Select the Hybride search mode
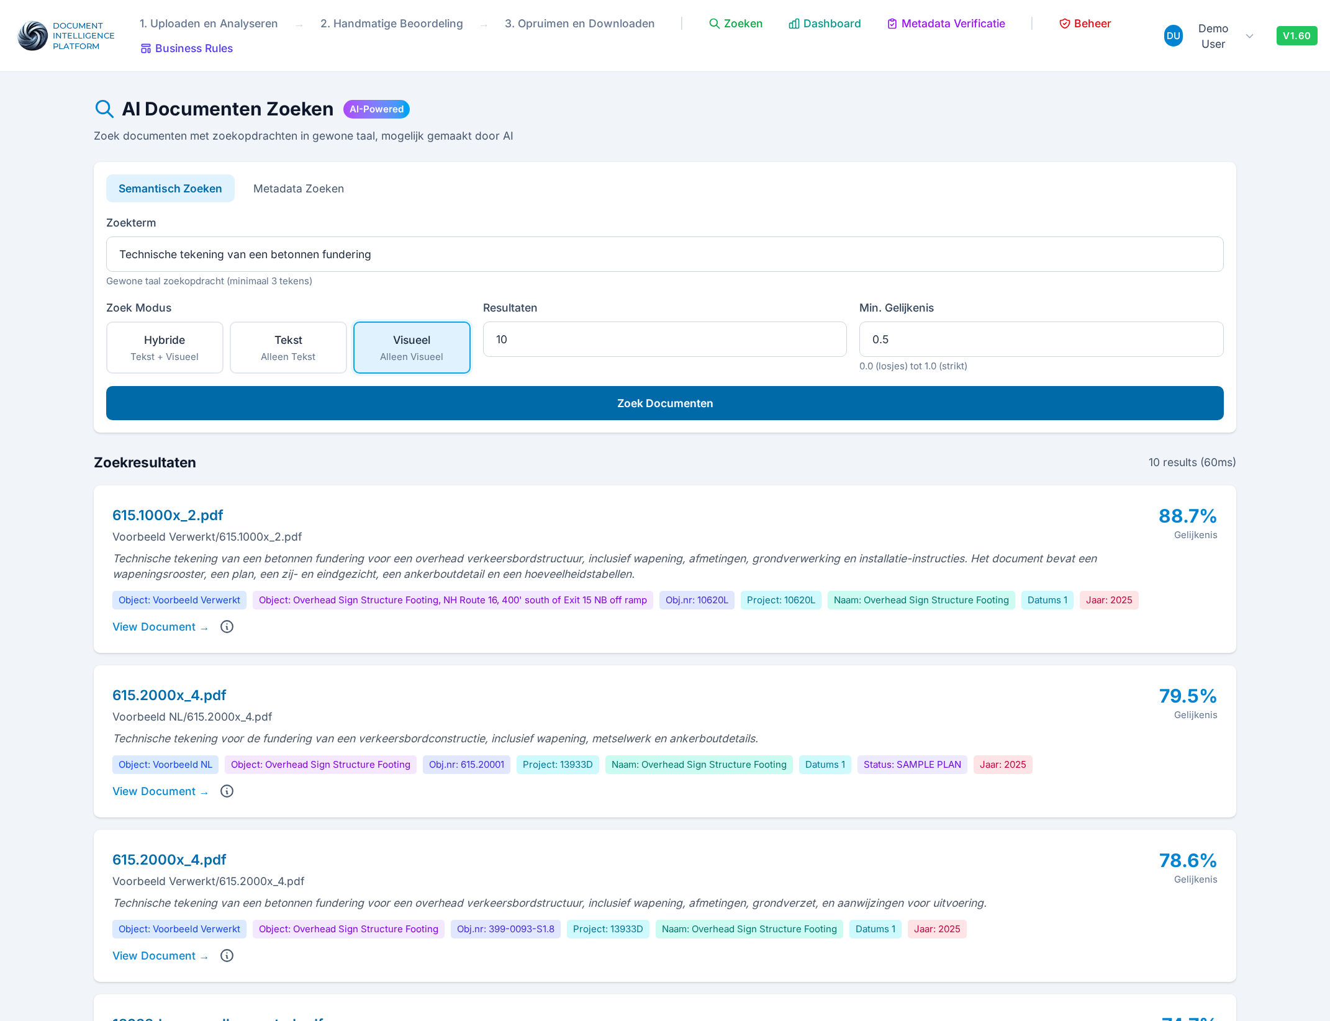1330x1021 pixels. pyautogui.click(x=165, y=348)
